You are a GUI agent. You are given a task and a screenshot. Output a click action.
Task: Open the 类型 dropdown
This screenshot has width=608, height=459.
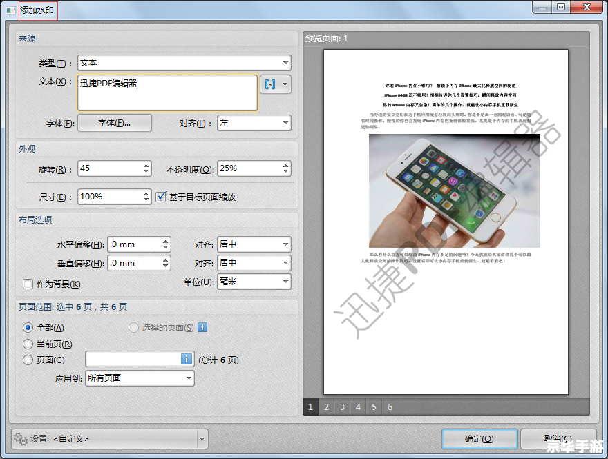tap(184, 63)
